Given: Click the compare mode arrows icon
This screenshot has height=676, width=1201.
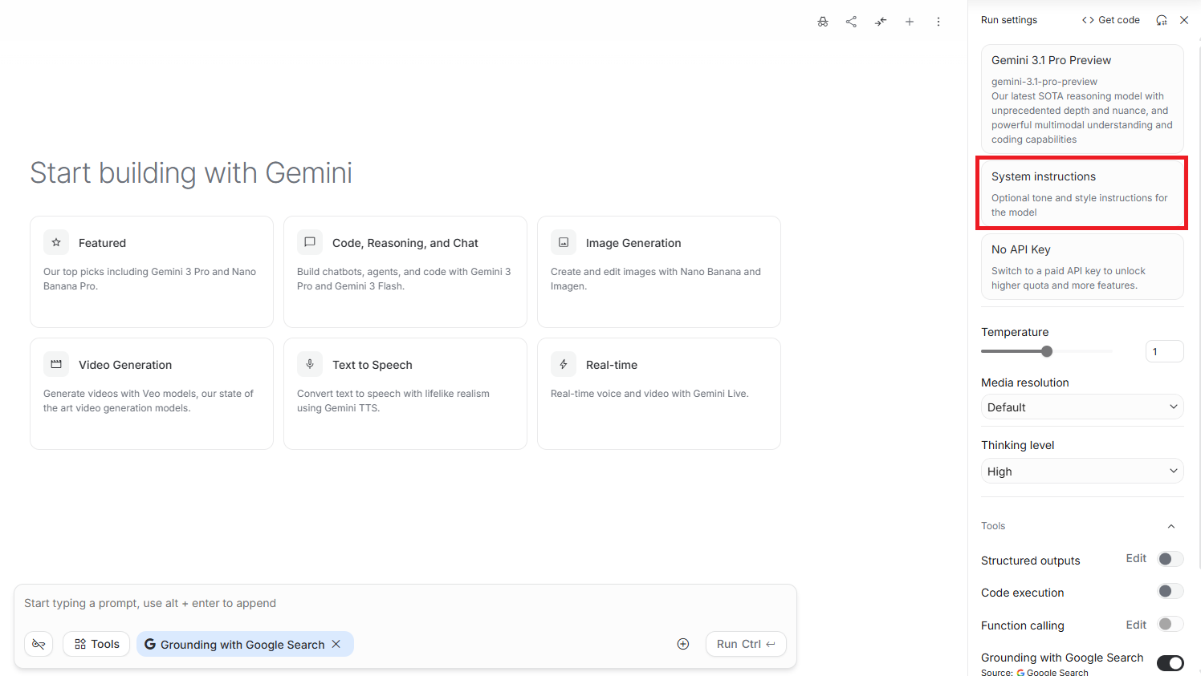Looking at the screenshot, I should click(881, 22).
